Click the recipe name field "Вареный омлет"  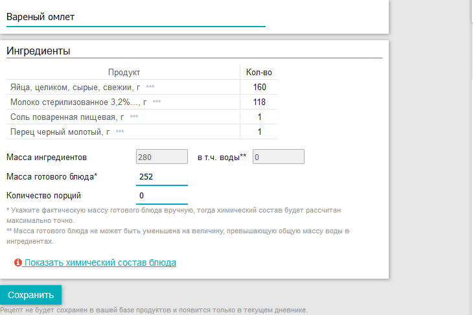pyautogui.click(x=135, y=17)
